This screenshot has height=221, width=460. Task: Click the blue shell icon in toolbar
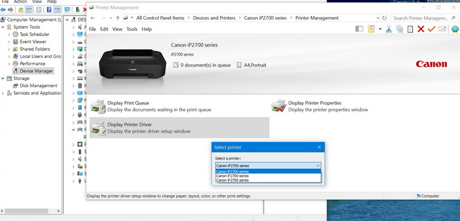point(455,29)
